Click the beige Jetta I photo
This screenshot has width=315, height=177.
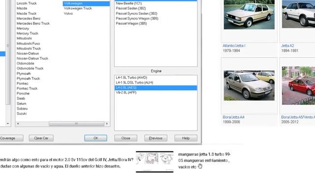[249, 14]
